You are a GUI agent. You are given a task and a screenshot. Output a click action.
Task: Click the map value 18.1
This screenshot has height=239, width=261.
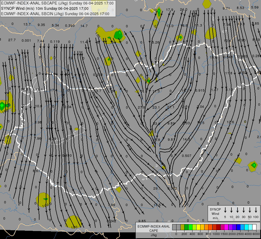pyautogui.click(x=39, y=90)
